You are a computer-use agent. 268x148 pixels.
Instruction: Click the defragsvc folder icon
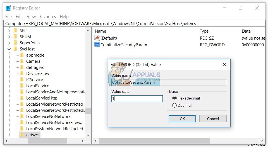pyautogui.click(x=22, y=67)
